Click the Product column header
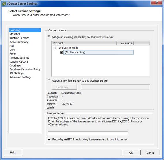This screenshot has height=160, width=164. tap(84, 43)
